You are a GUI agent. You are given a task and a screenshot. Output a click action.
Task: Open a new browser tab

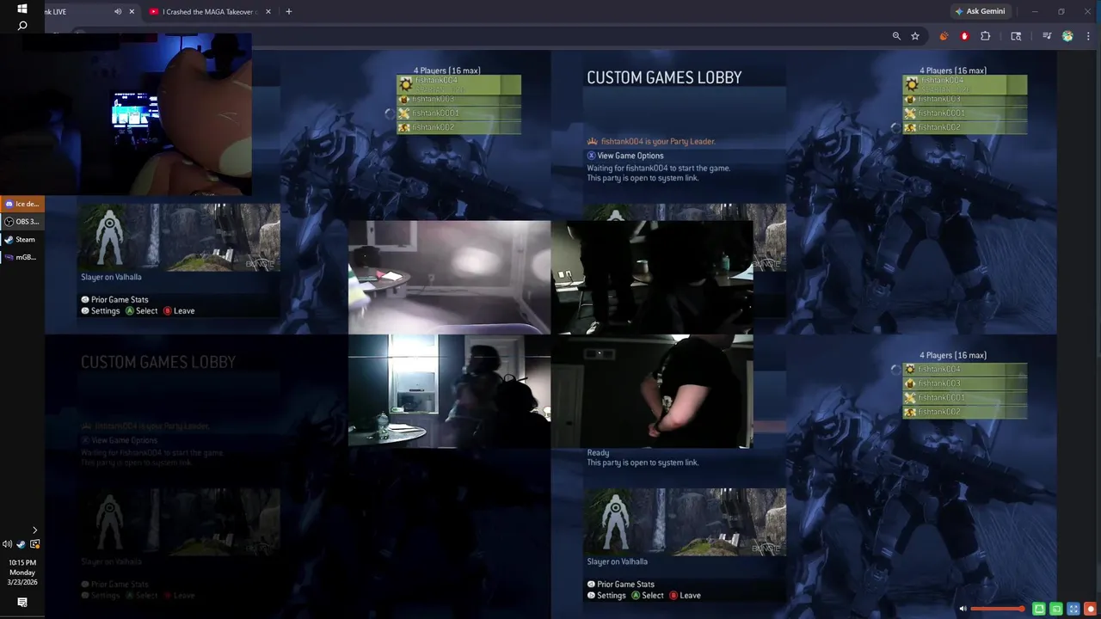point(288,12)
